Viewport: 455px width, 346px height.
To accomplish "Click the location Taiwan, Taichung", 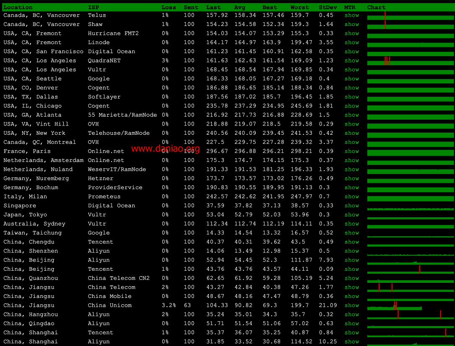I will pos(33,233).
